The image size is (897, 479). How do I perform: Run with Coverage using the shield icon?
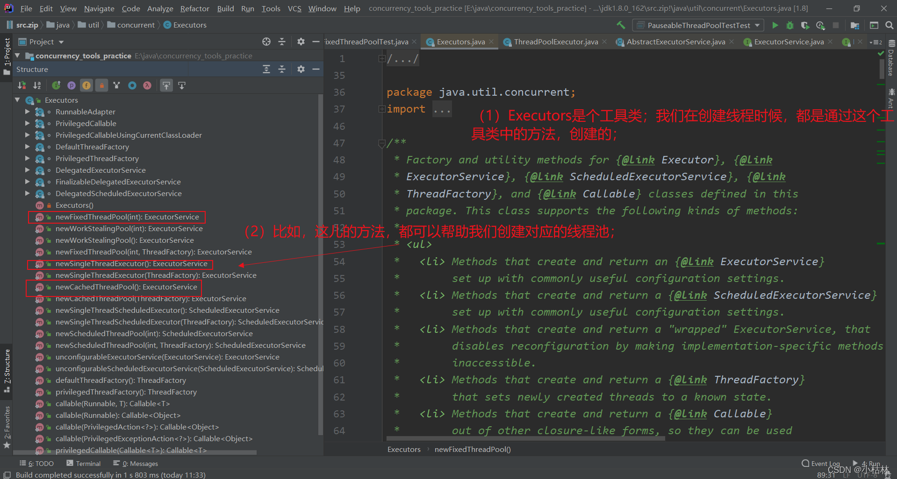point(805,25)
